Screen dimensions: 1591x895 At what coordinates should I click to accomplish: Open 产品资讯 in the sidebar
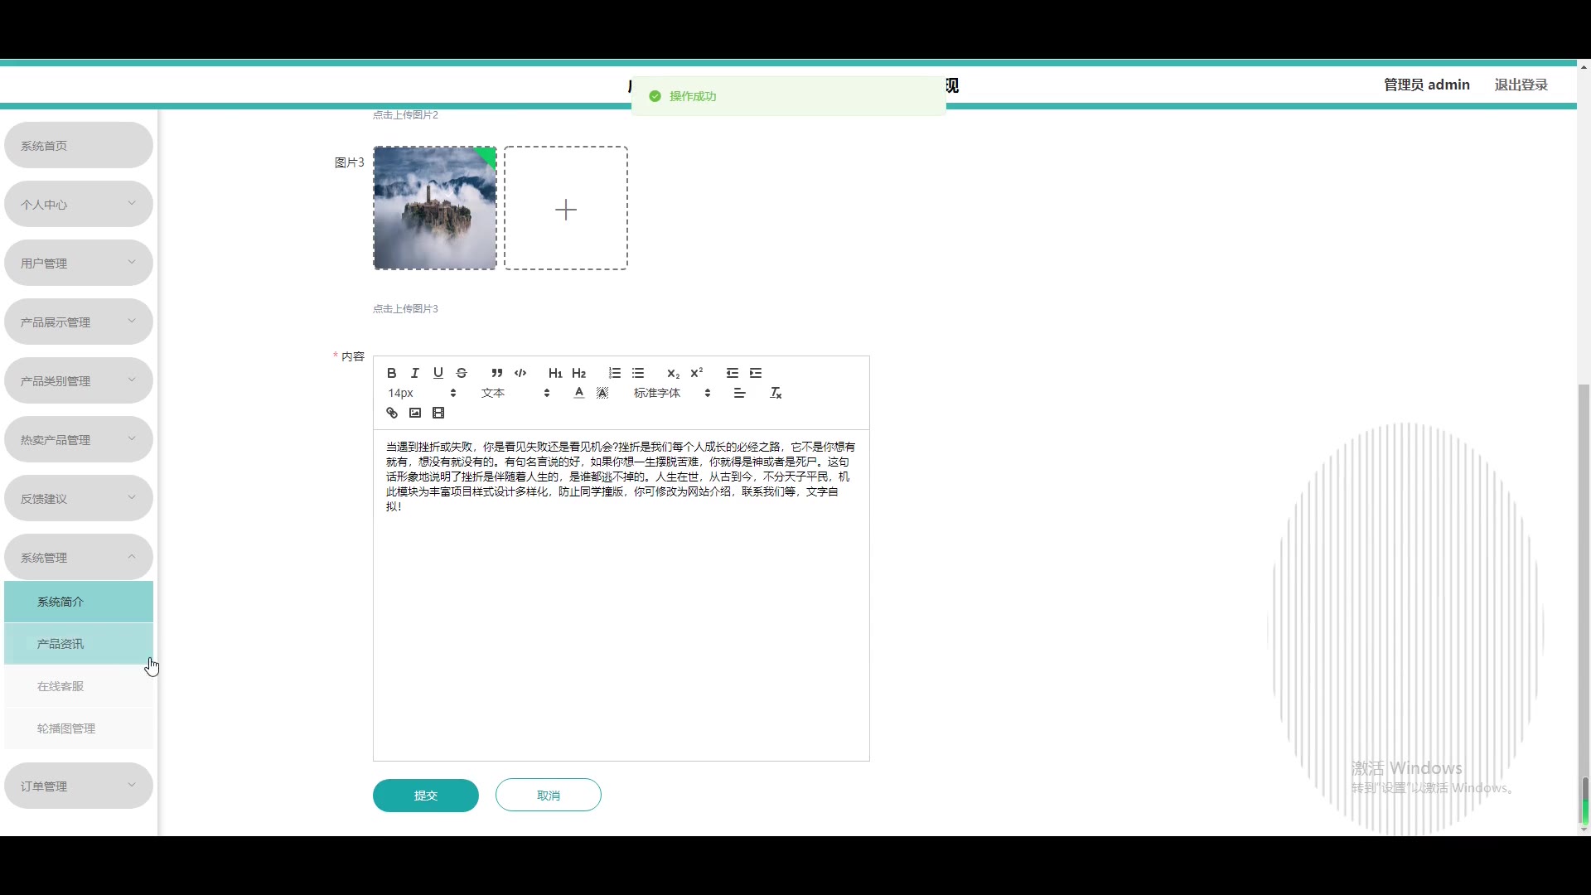coord(60,644)
